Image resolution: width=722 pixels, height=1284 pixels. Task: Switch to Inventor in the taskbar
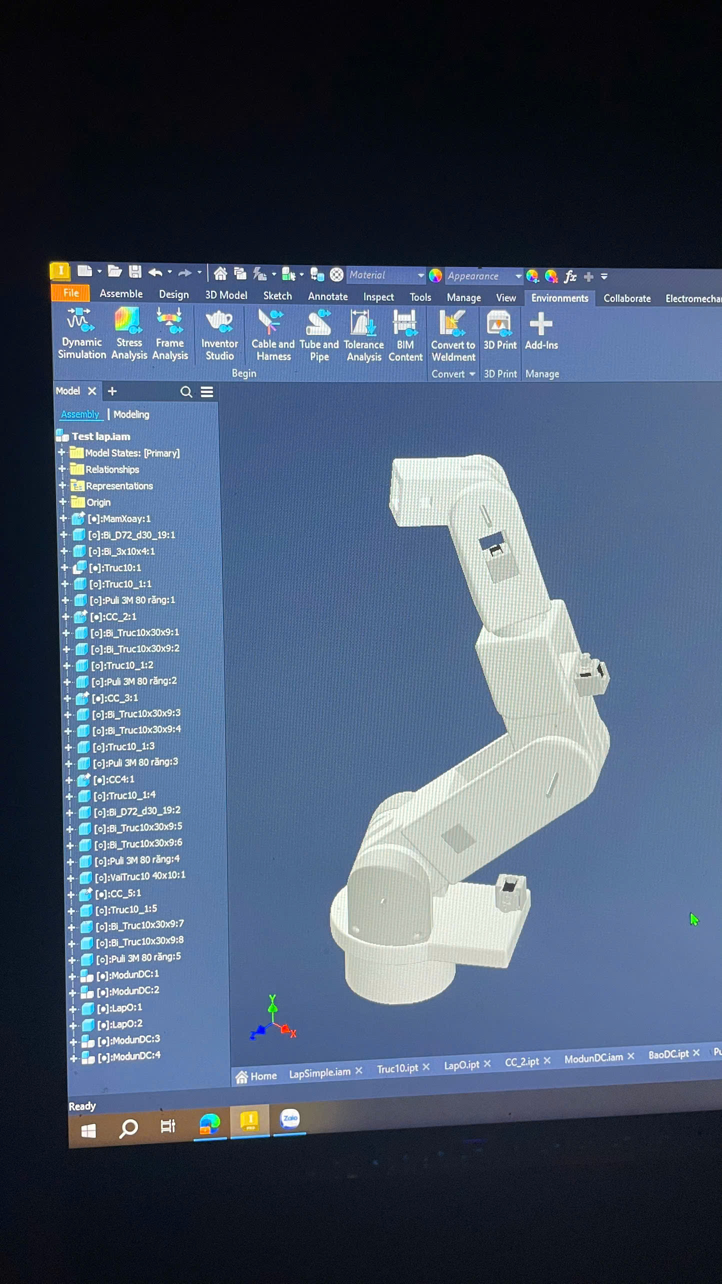[249, 1120]
